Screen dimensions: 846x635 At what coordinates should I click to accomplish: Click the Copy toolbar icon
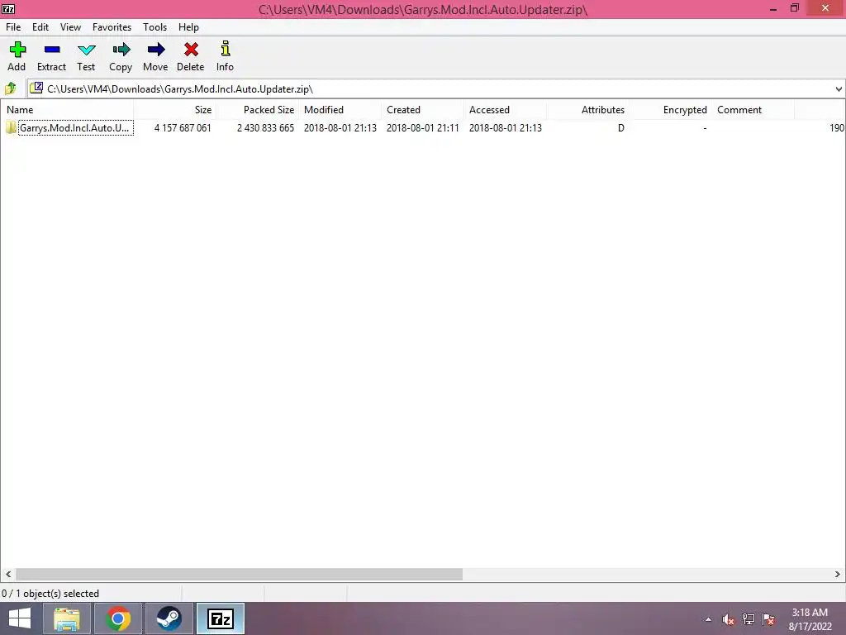[121, 50]
